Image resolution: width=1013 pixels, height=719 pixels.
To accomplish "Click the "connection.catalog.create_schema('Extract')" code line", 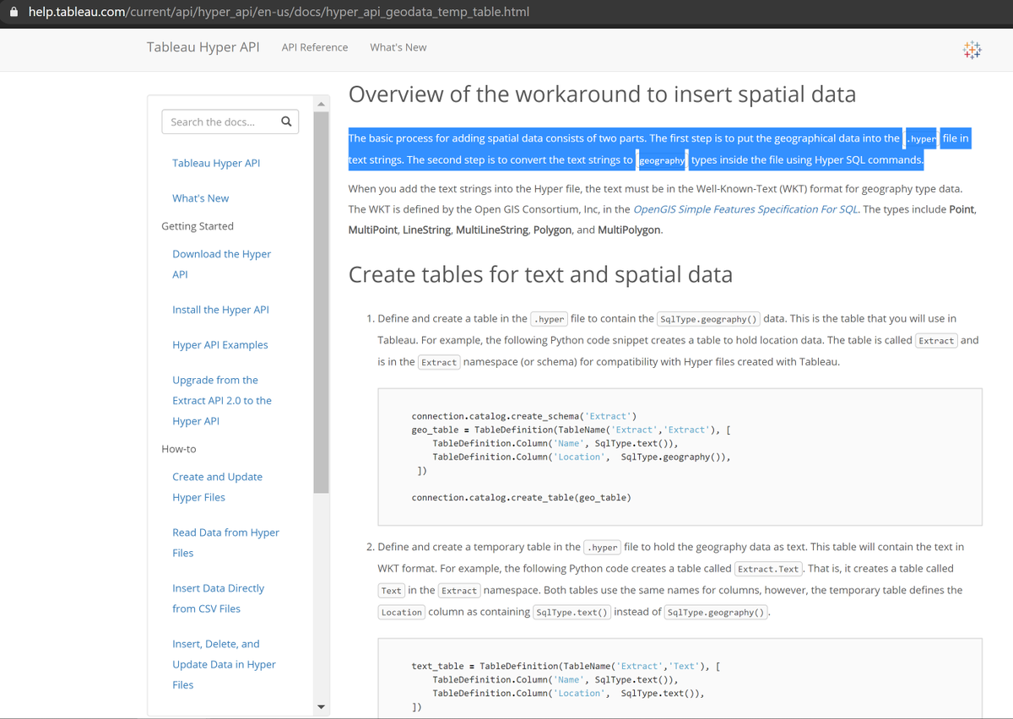I will (523, 416).
